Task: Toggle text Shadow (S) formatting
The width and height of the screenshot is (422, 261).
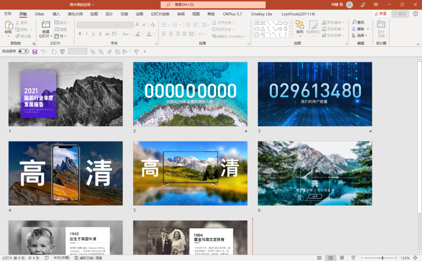Action: click(x=100, y=34)
